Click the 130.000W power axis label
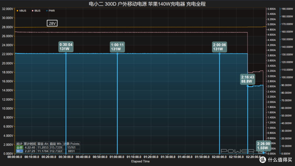 [287, 55]
